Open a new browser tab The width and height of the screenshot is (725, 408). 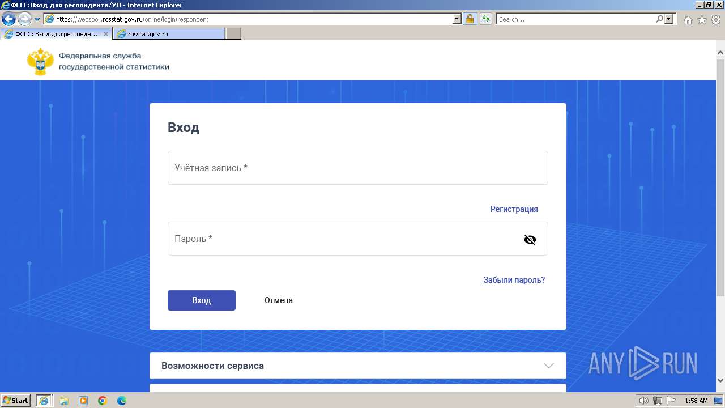233,34
